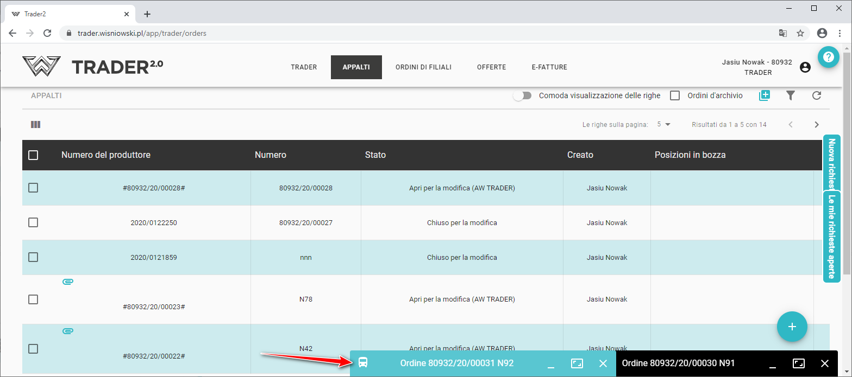Open the filter funnel icon
852x377 pixels.
tap(791, 95)
